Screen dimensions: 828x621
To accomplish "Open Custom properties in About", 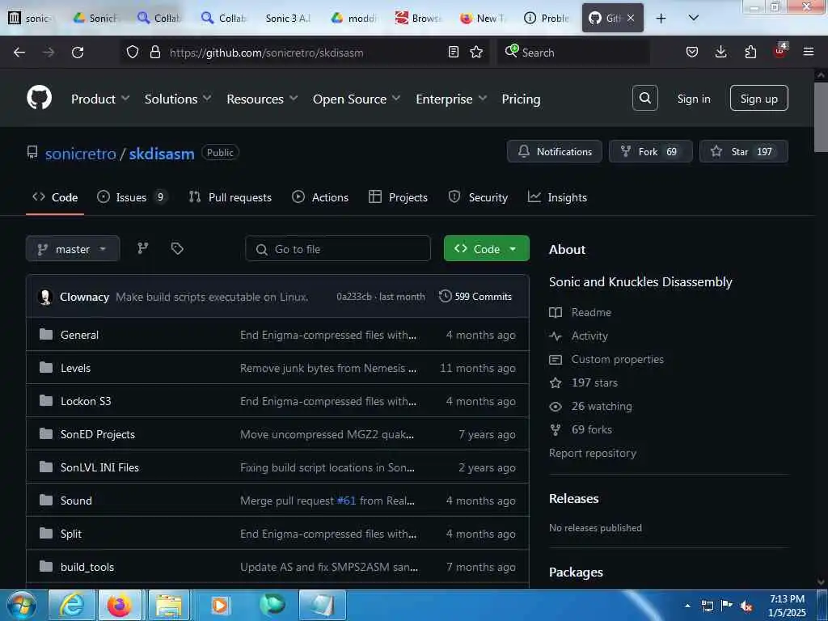I will point(617,359).
